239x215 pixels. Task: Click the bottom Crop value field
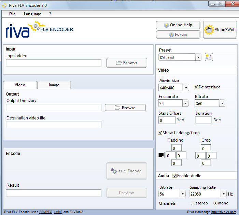pyautogui.click(x=206, y=163)
